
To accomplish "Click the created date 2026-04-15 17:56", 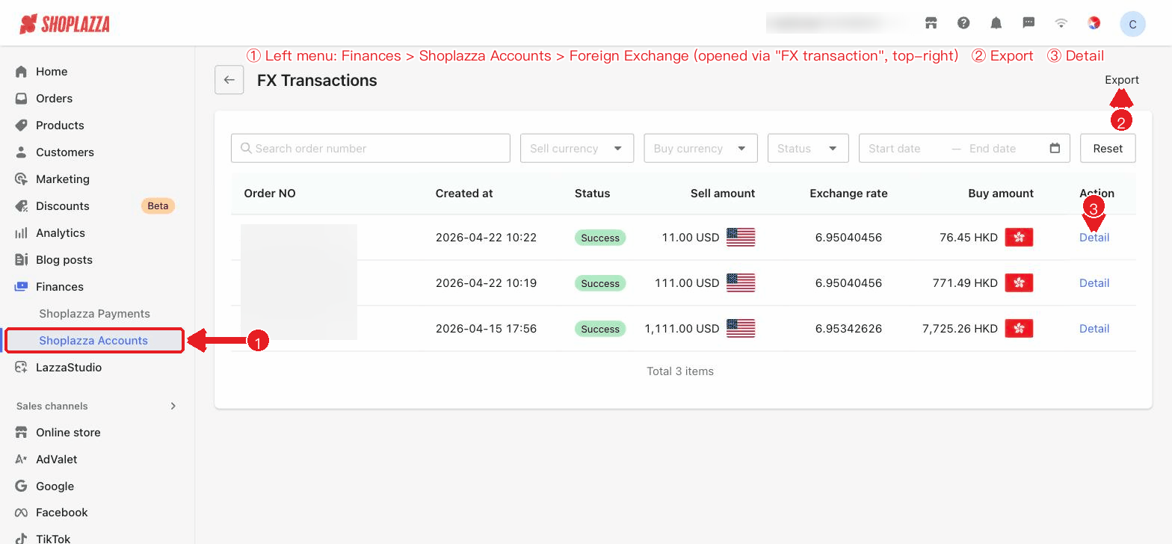I will point(486,329).
